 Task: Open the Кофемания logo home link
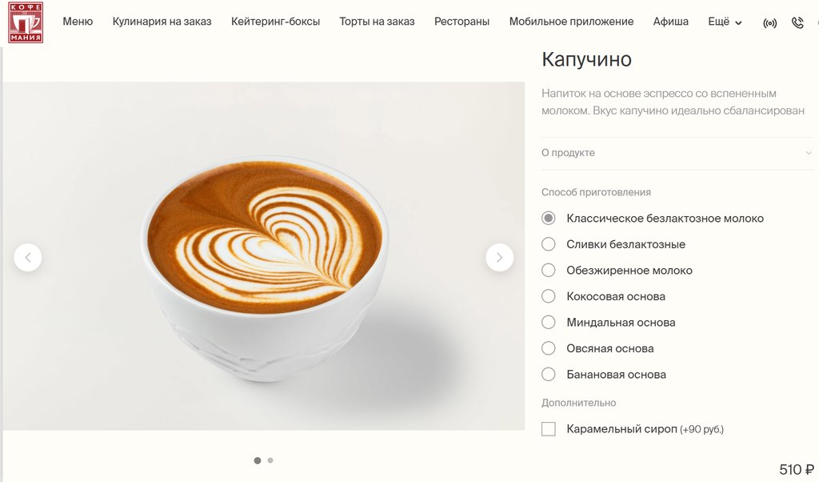(x=26, y=22)
